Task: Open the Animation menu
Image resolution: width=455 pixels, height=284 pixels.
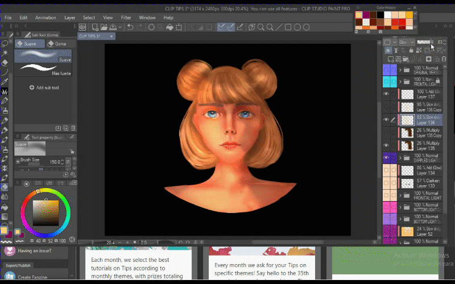Action: tap(45, 18)
